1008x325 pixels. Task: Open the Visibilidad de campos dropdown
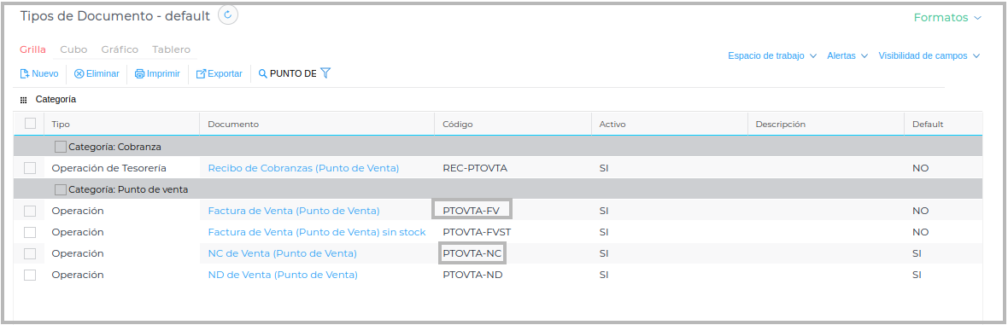pyautogui.click(x=929, y=56)
